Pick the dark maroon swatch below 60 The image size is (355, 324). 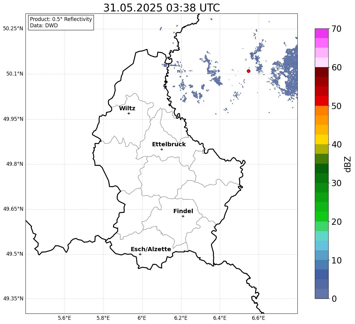pos(321,72)
